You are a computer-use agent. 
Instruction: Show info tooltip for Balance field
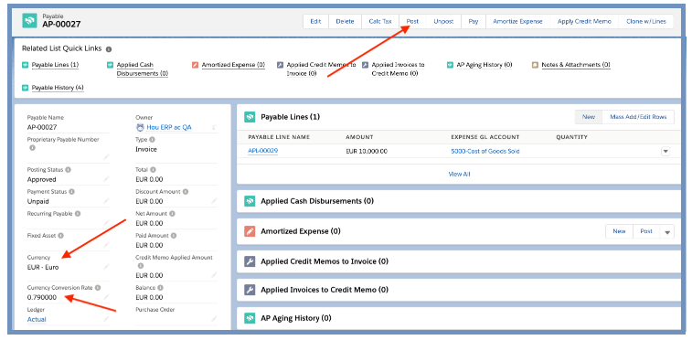pos(160,288)
